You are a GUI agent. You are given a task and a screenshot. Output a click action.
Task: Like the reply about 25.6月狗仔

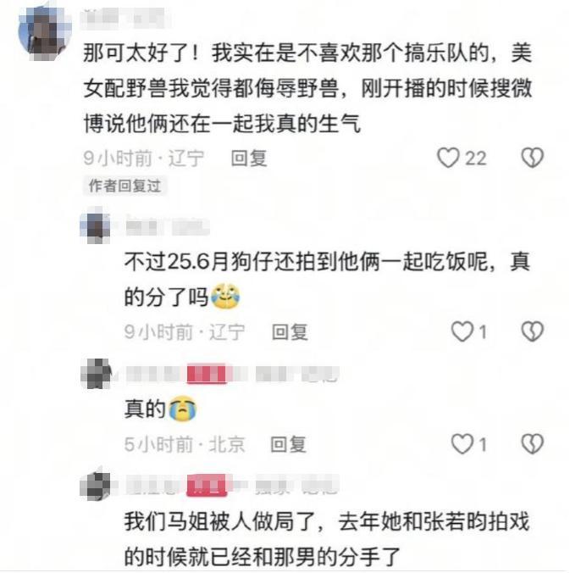point(462,331)
